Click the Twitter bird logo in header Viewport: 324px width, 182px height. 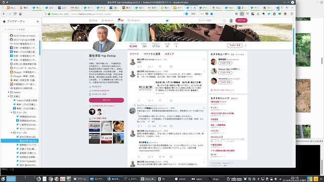(167, 20)
